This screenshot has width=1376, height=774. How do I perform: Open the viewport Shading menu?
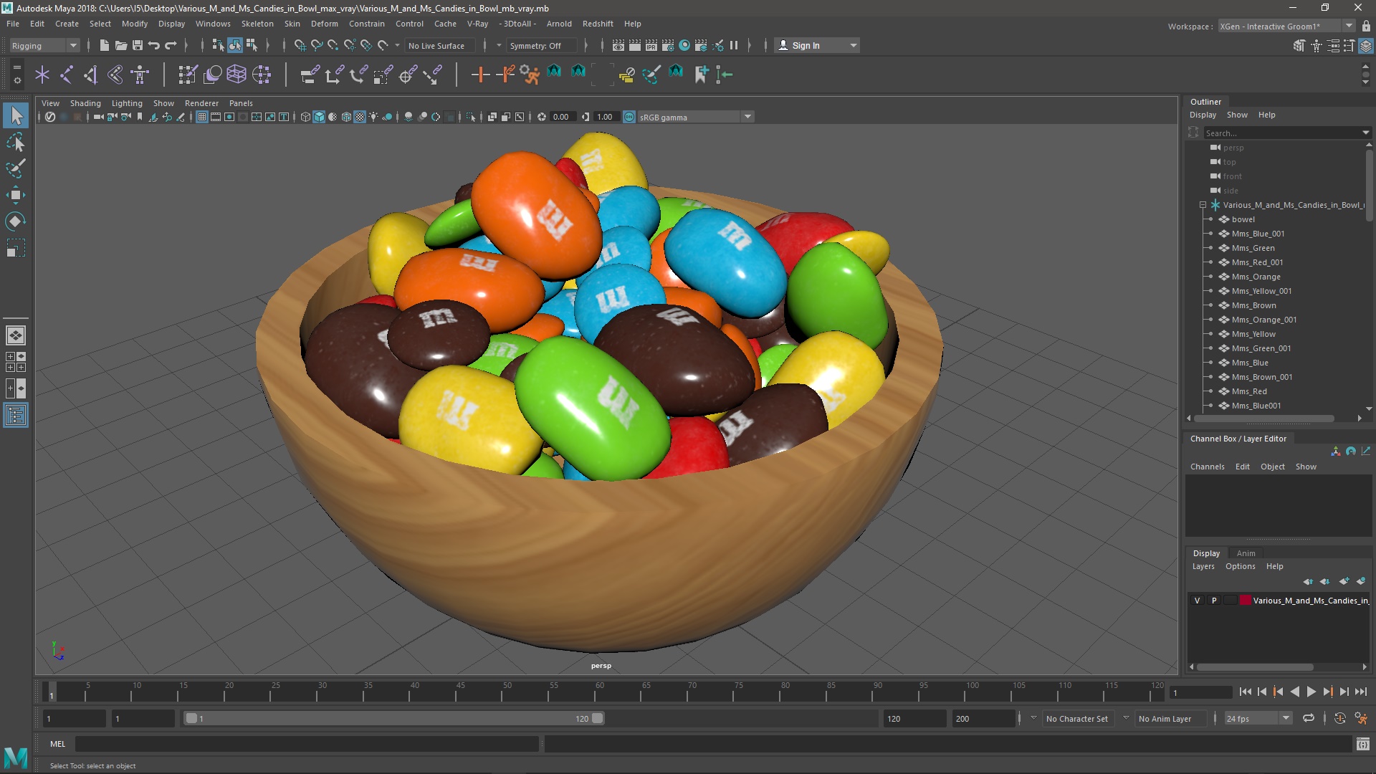click(x=85, y=103)
